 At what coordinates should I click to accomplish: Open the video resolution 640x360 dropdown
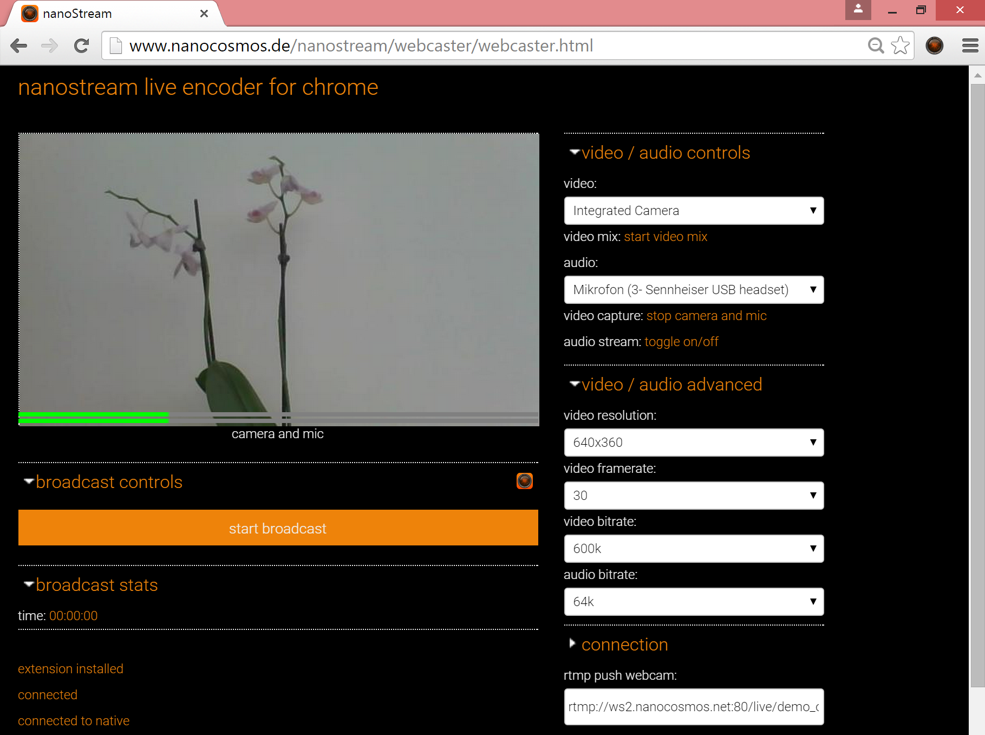click(x=694, y=443)
